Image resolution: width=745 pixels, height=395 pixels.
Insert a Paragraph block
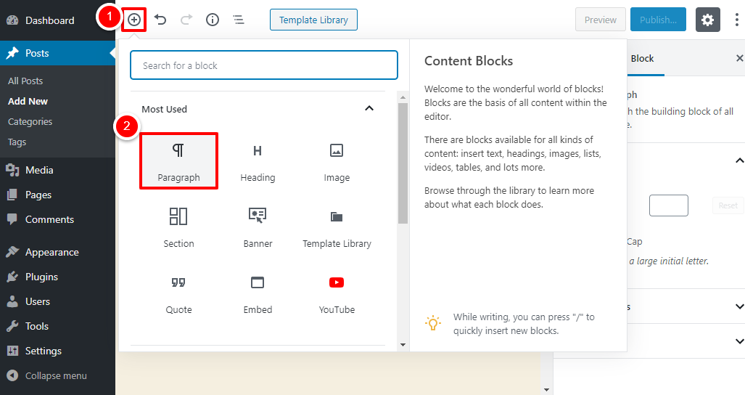178,161
